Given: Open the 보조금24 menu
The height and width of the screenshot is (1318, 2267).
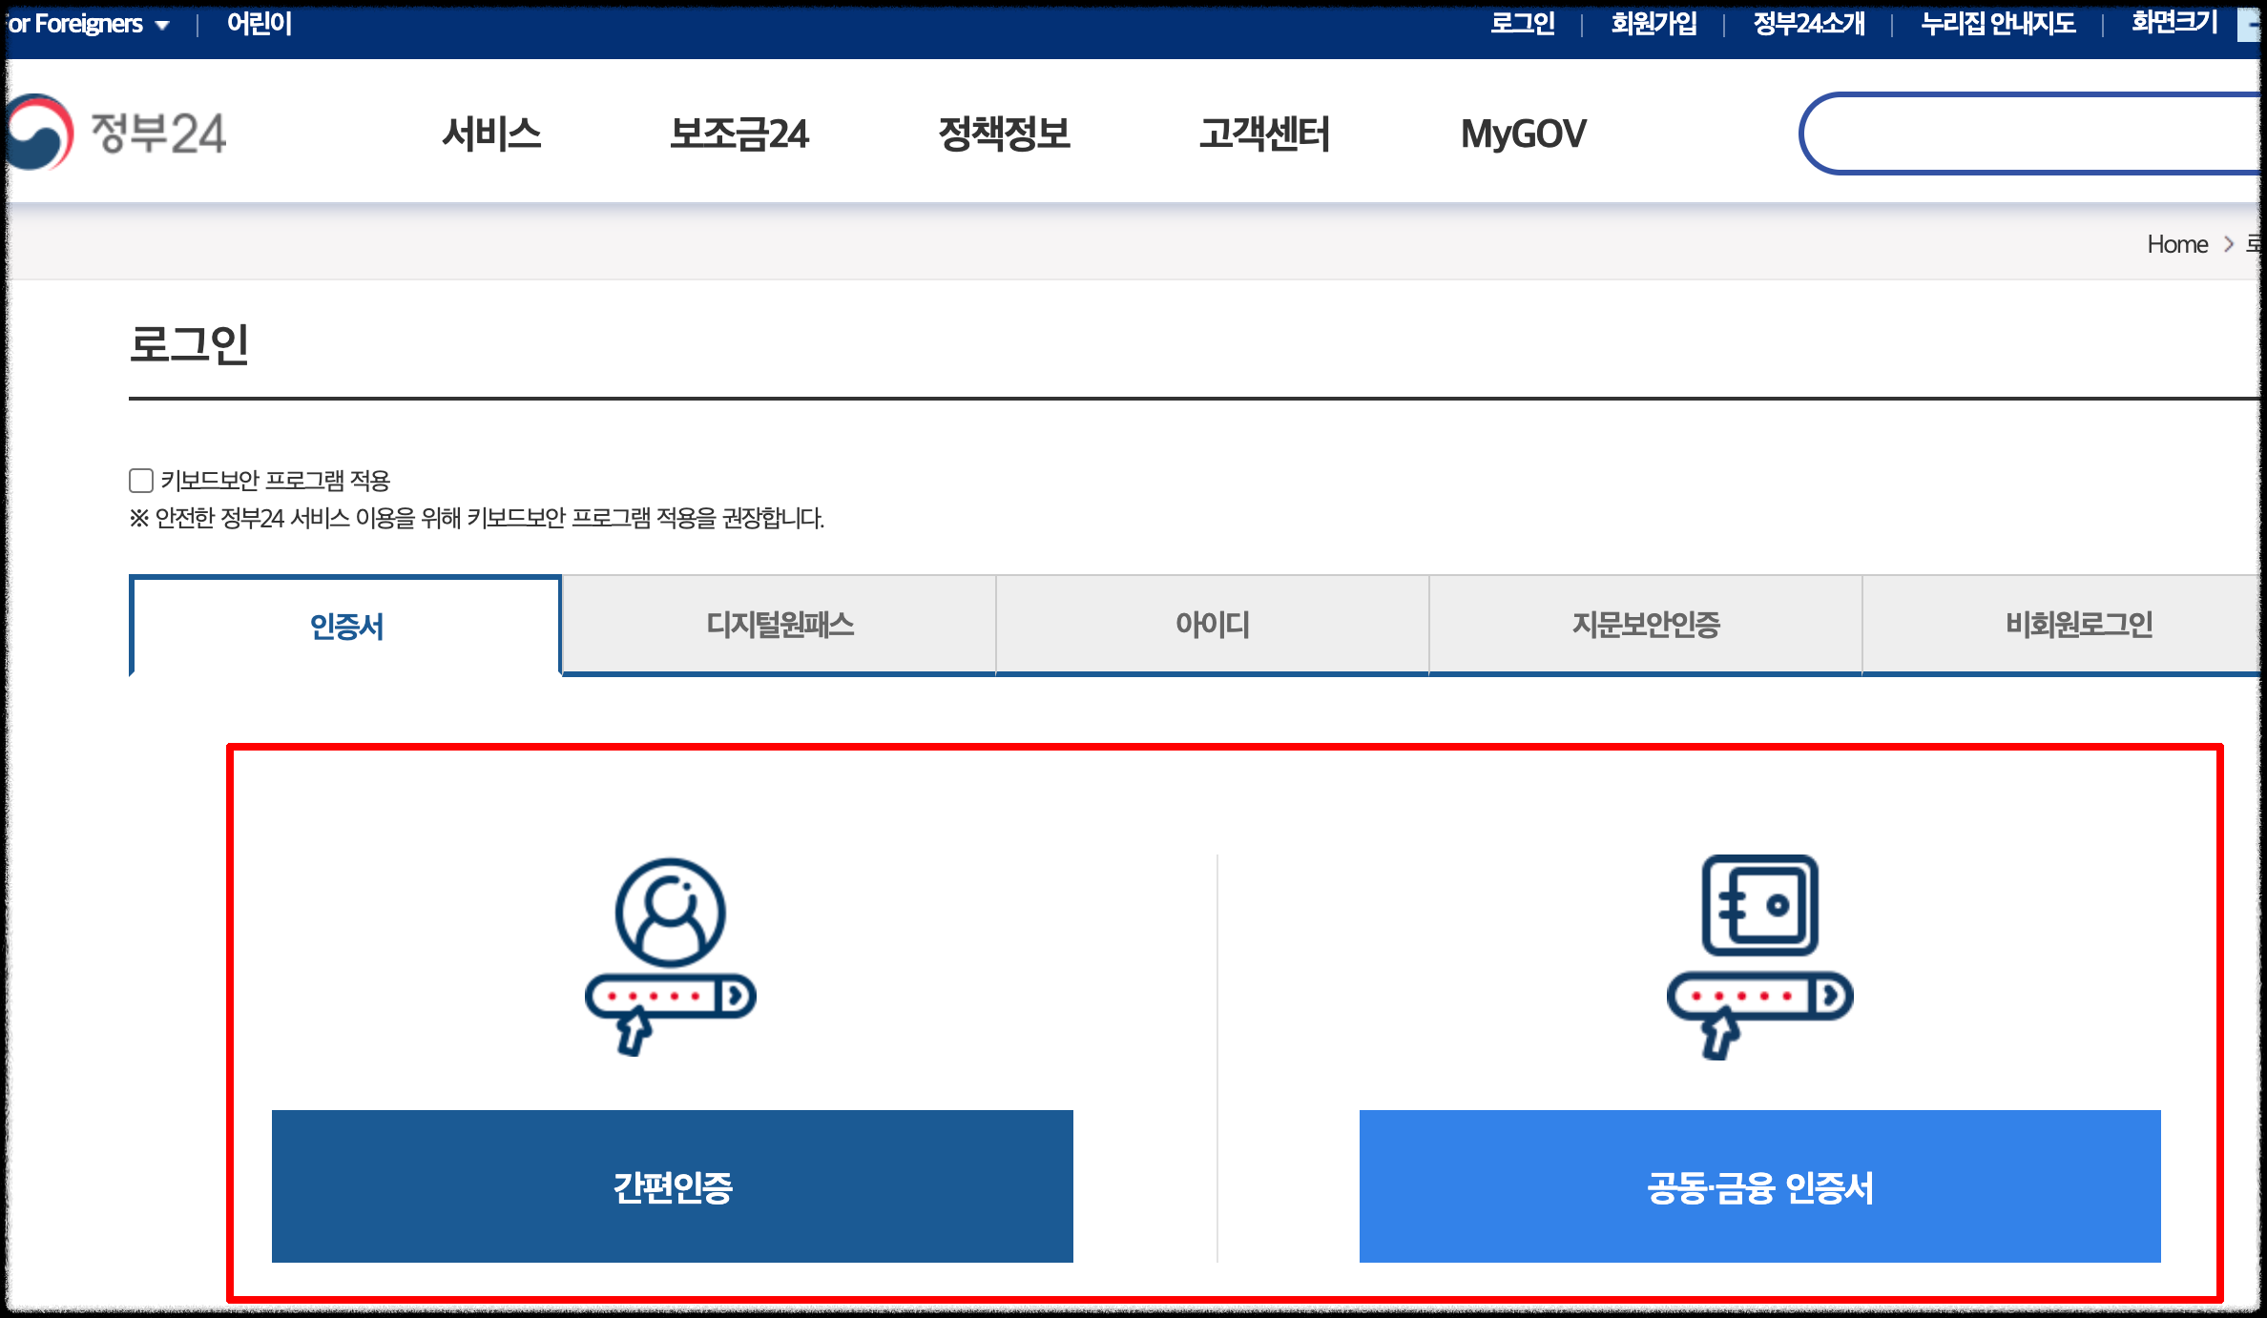Looking at the screenshot, I should tap(739, 134).
